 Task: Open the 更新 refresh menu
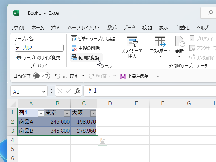[x=179, y=47]
